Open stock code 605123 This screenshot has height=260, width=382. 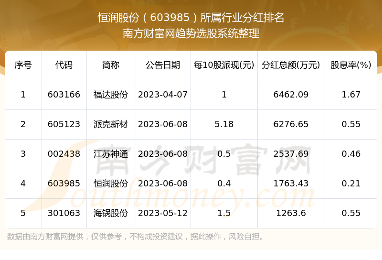tap(64, 124)
